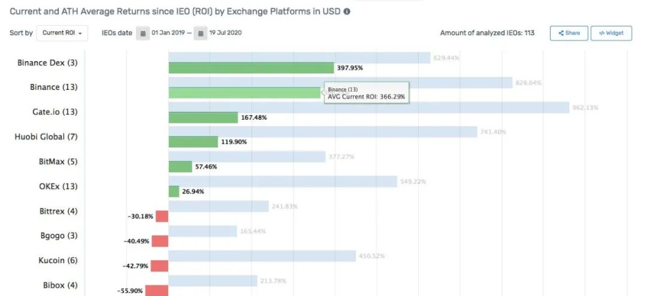Open the Sort by Current ROI dropdown
Screen dimensions: 647x296
(62, 33)
